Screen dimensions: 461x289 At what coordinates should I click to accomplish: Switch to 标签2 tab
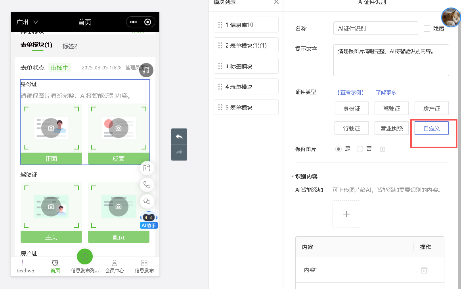70,46
